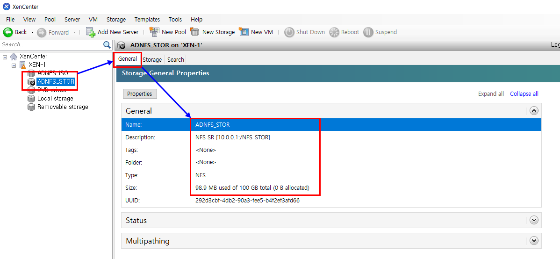
Task: Expand the Status section chevron
Action: click(x=534, y=220)
